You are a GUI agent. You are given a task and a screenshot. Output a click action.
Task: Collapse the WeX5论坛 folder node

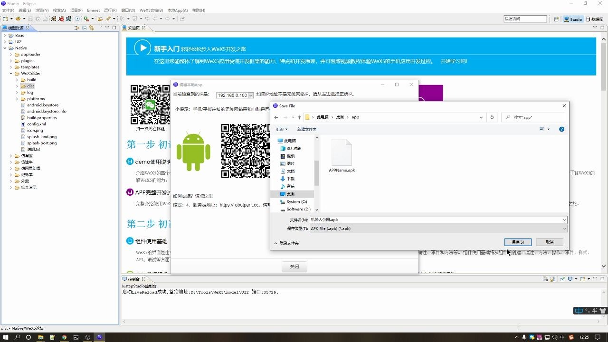(11, 74)
